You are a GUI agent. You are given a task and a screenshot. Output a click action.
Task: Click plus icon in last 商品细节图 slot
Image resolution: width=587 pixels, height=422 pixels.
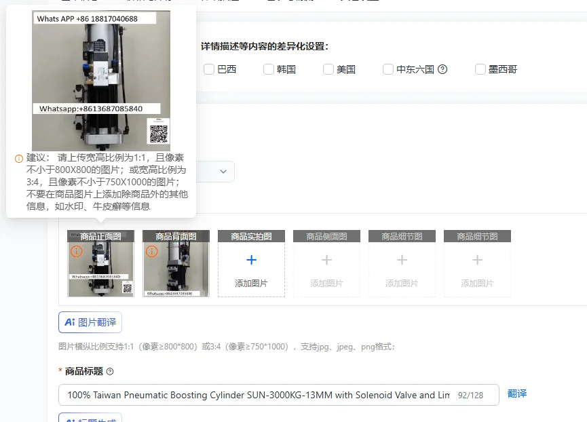(x=477, y=260)
